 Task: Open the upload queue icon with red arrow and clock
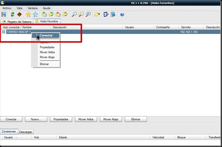58,14
